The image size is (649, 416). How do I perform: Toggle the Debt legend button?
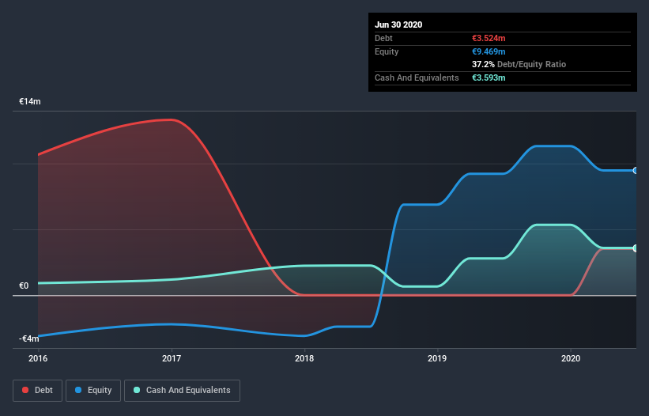(x=38, y=391)
